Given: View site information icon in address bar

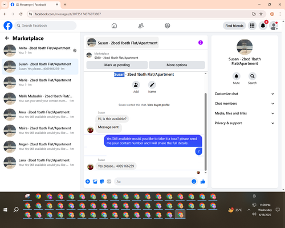Looking at the screenshot, I should [30, 14].
